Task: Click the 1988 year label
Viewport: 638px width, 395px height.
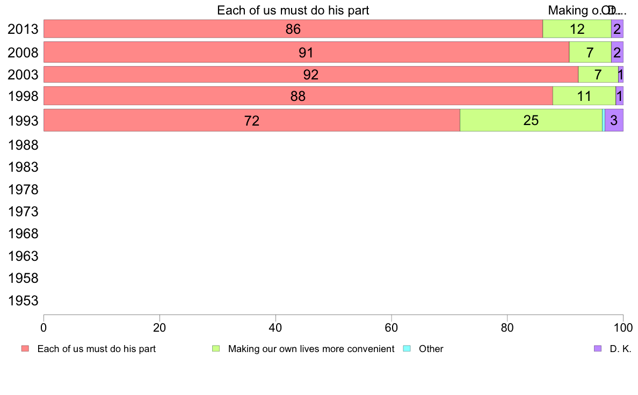Action: (23, 145)
